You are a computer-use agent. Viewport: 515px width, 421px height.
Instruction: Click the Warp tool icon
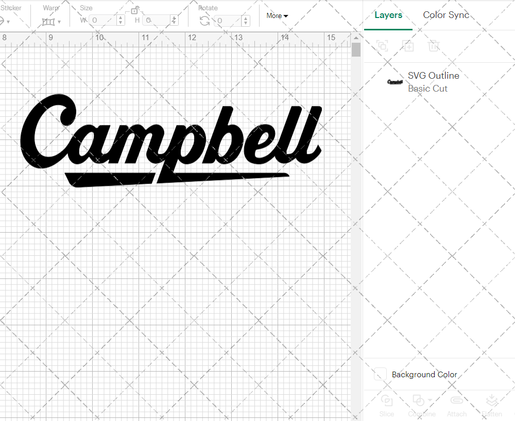49,21
